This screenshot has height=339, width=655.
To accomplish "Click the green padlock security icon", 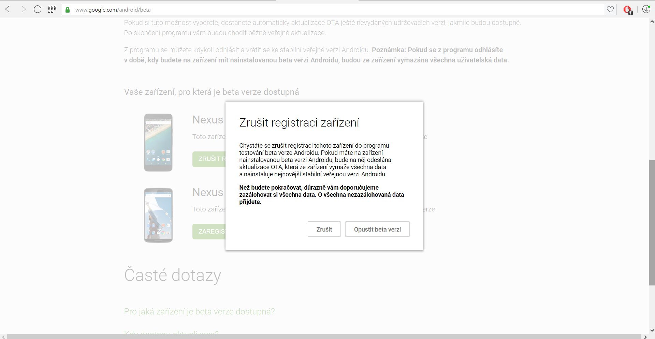I will click(x=68, y=10).
